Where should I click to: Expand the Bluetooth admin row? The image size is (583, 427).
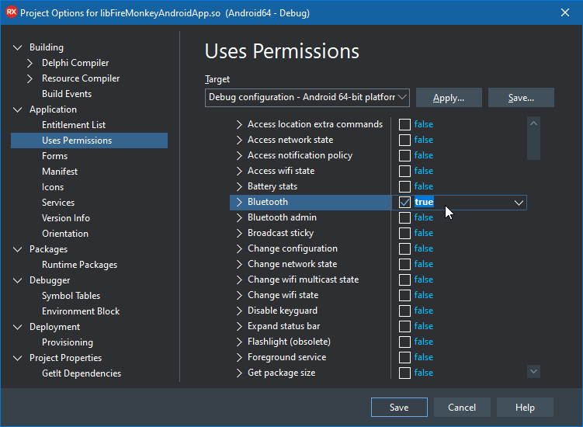[239, 217]
